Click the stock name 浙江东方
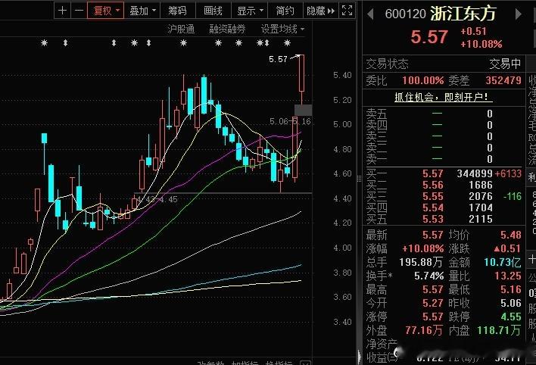 pos(463,14)
